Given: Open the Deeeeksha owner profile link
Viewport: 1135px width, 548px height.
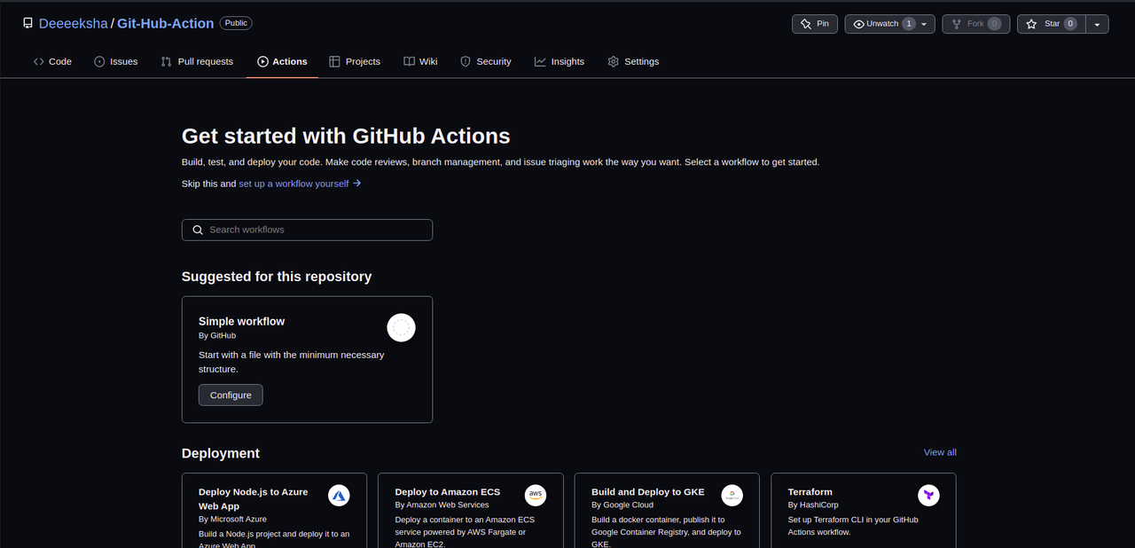Looking at the screenshot, I should pos(73,24).
